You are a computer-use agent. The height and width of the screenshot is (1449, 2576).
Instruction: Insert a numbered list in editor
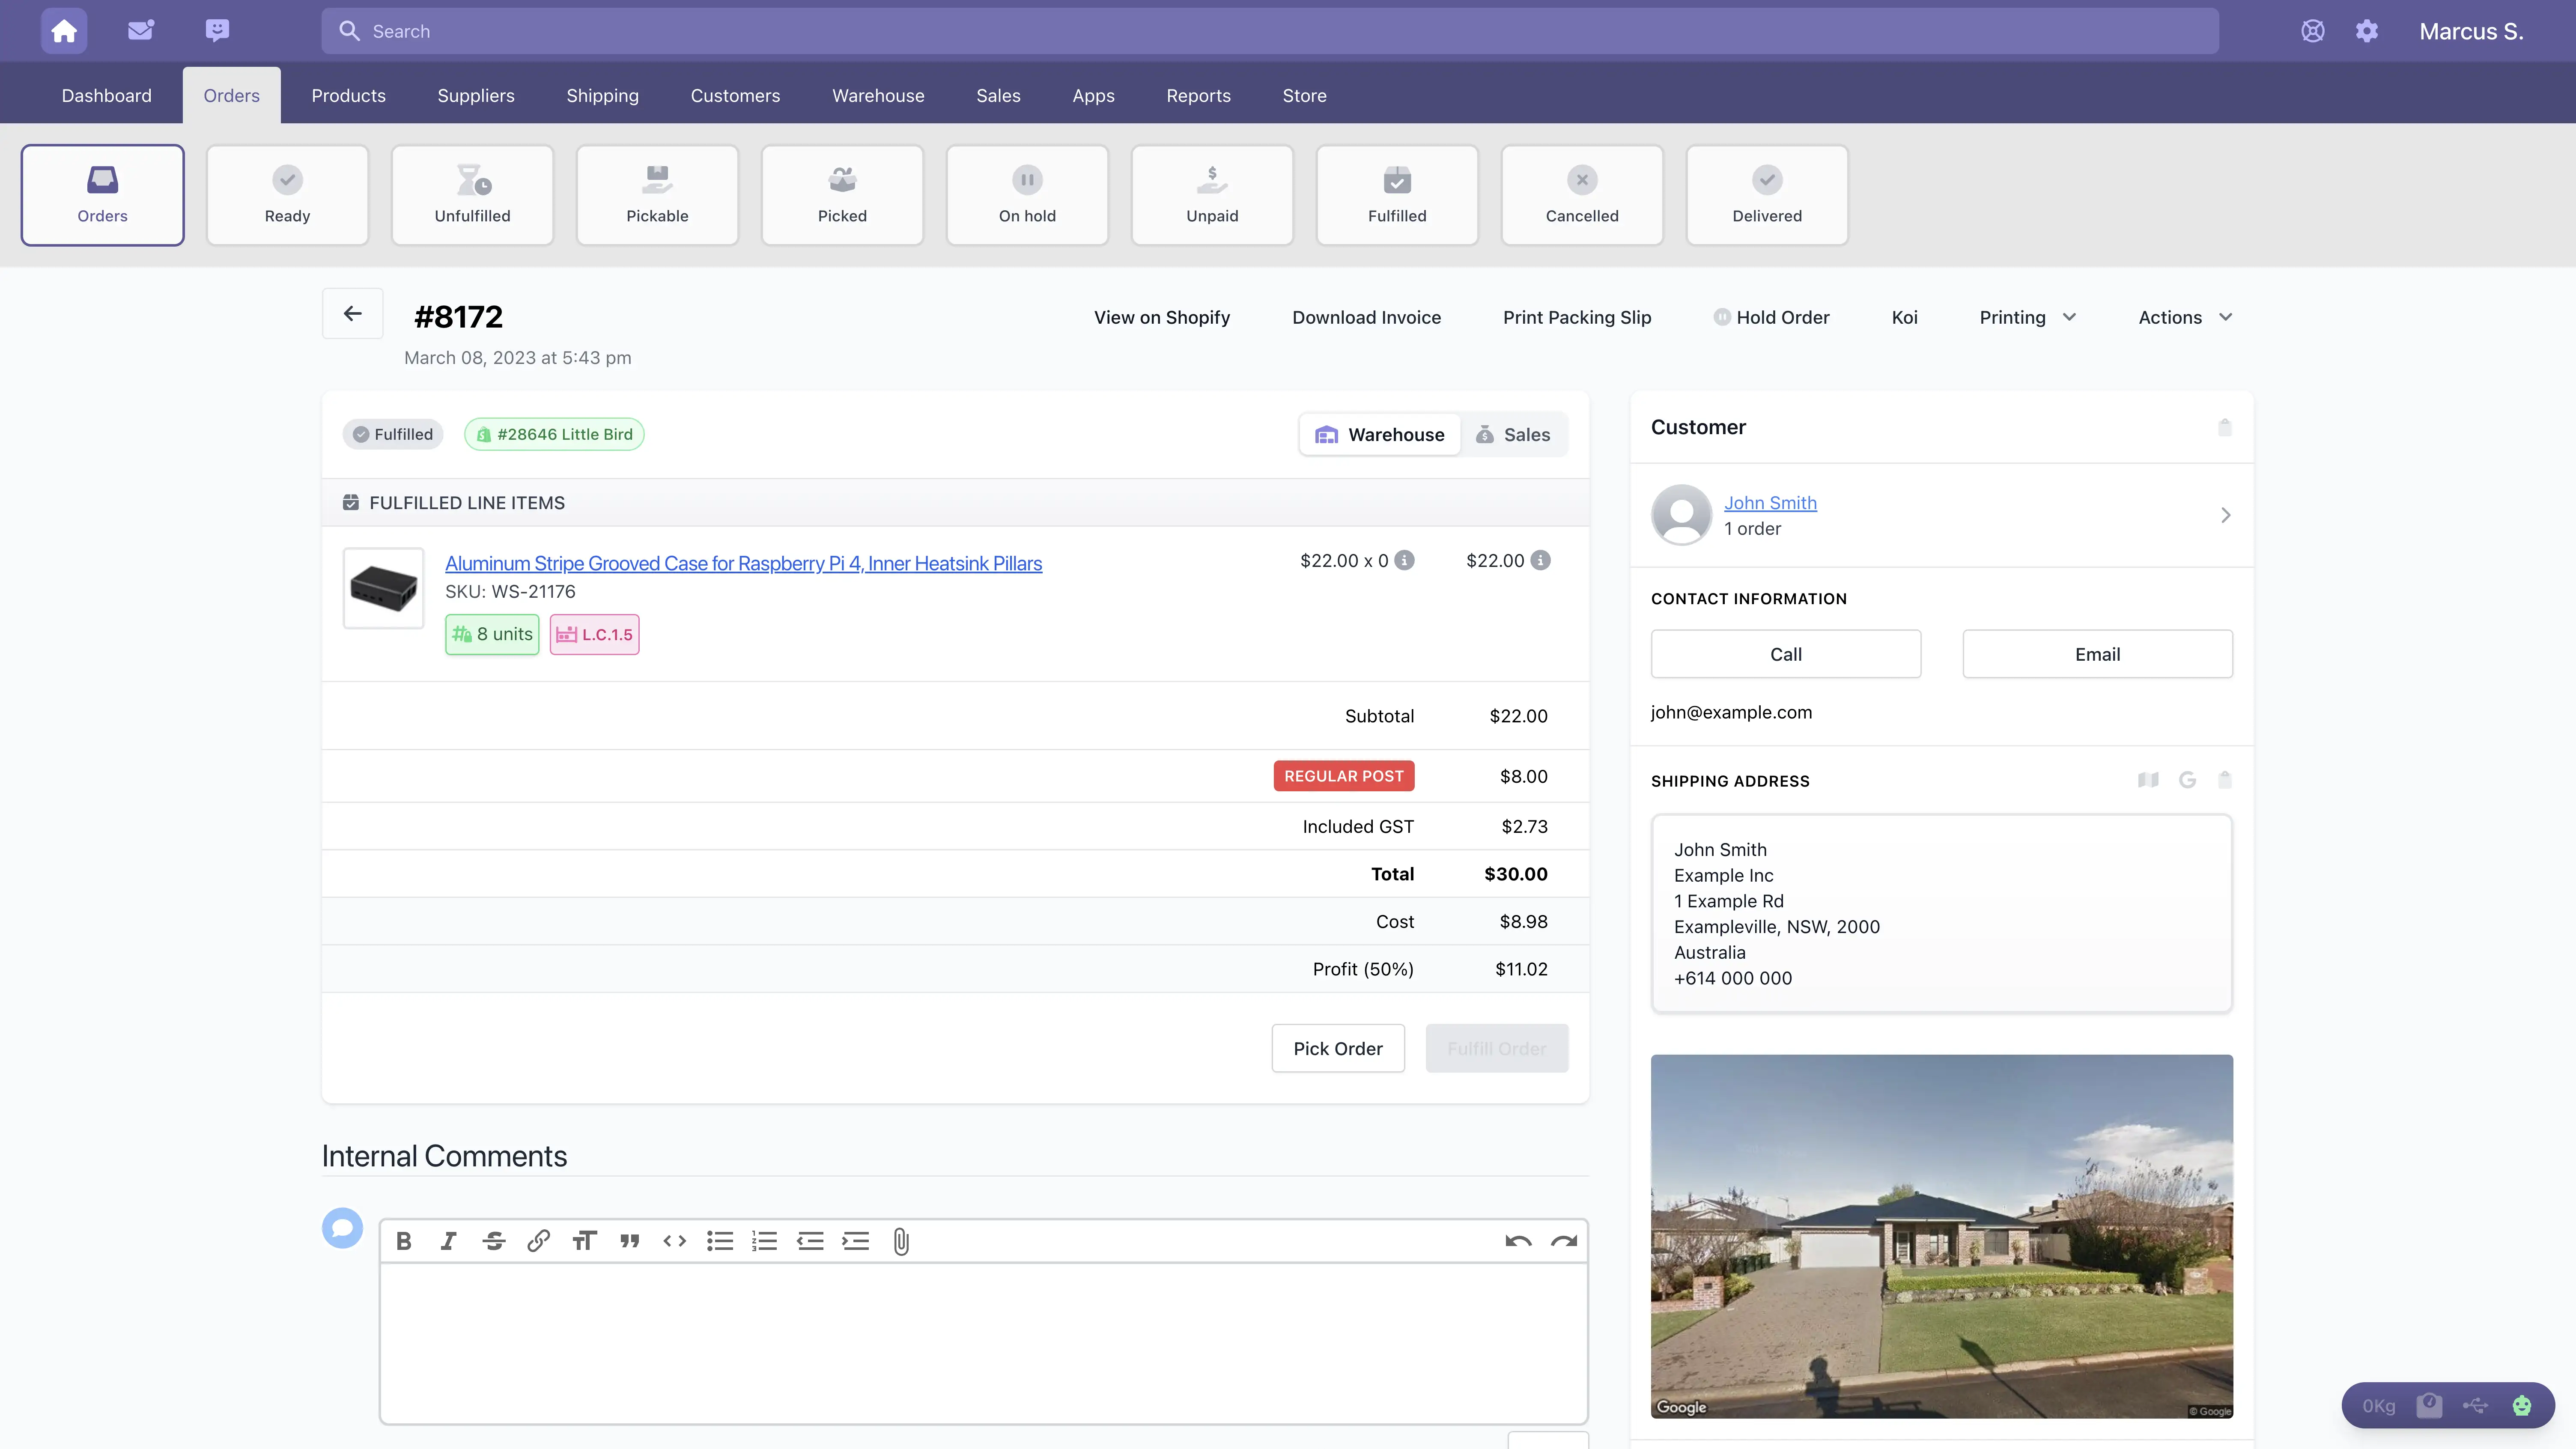(765, 1241)
